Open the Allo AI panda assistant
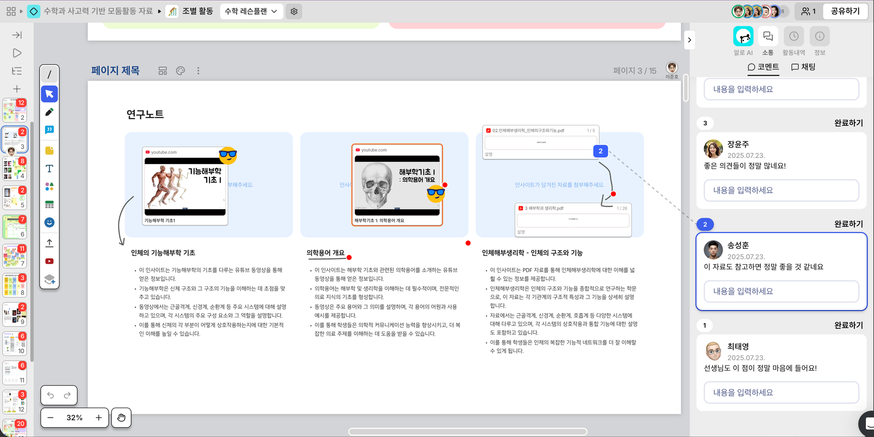Viewport: 874px width, 437px height. tap(743, 37)
